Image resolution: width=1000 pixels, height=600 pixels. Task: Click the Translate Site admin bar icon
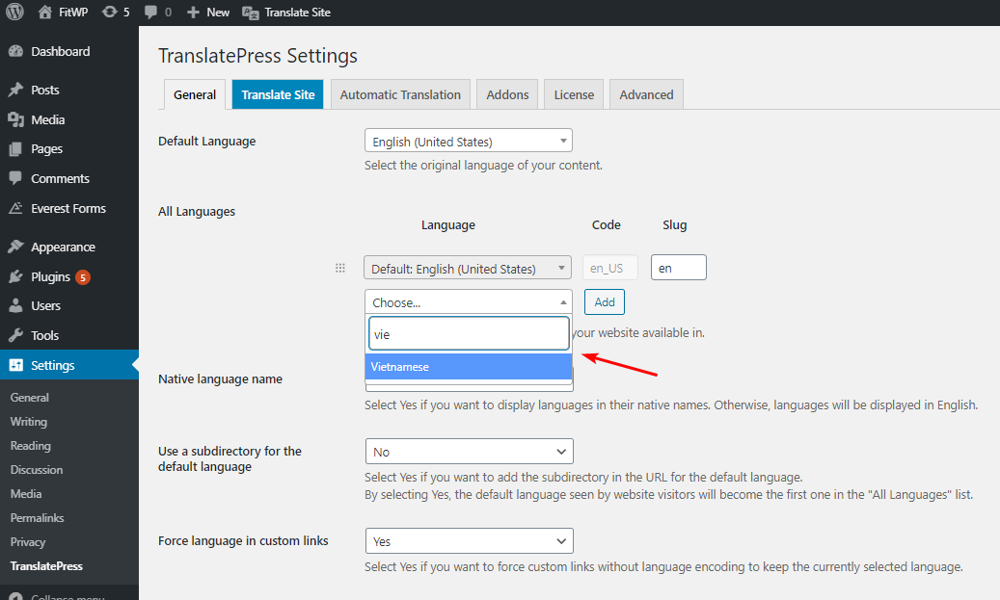coord(251,13)
